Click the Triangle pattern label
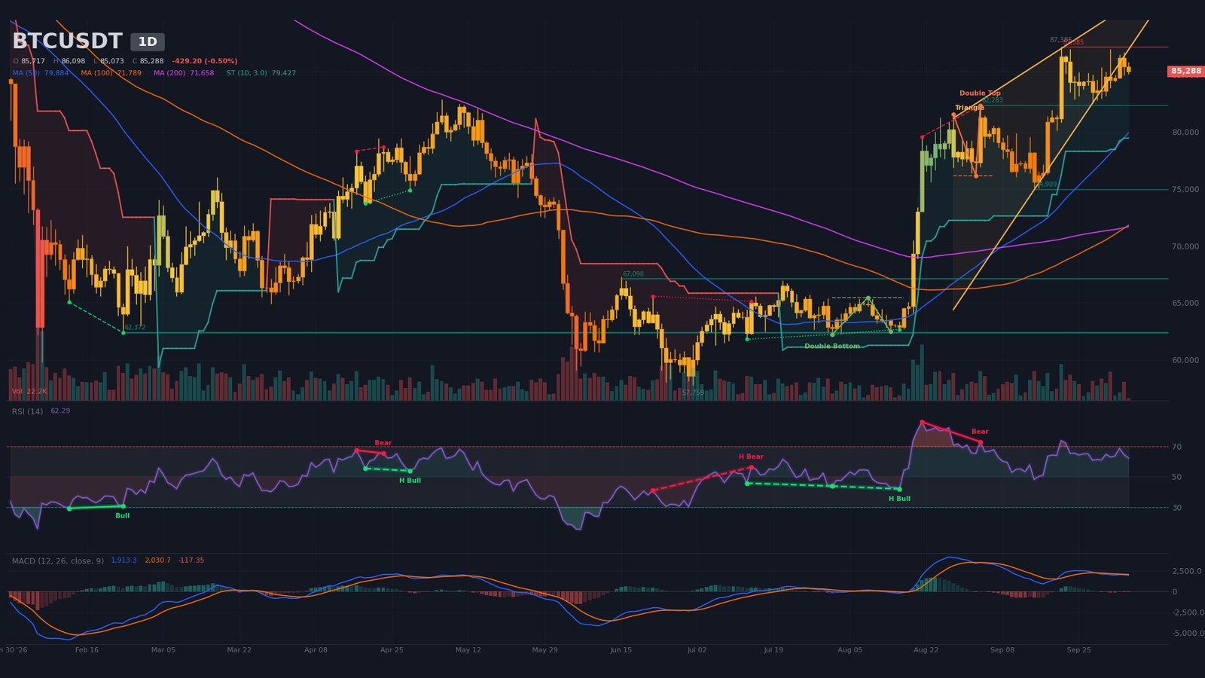 point(969,108)
